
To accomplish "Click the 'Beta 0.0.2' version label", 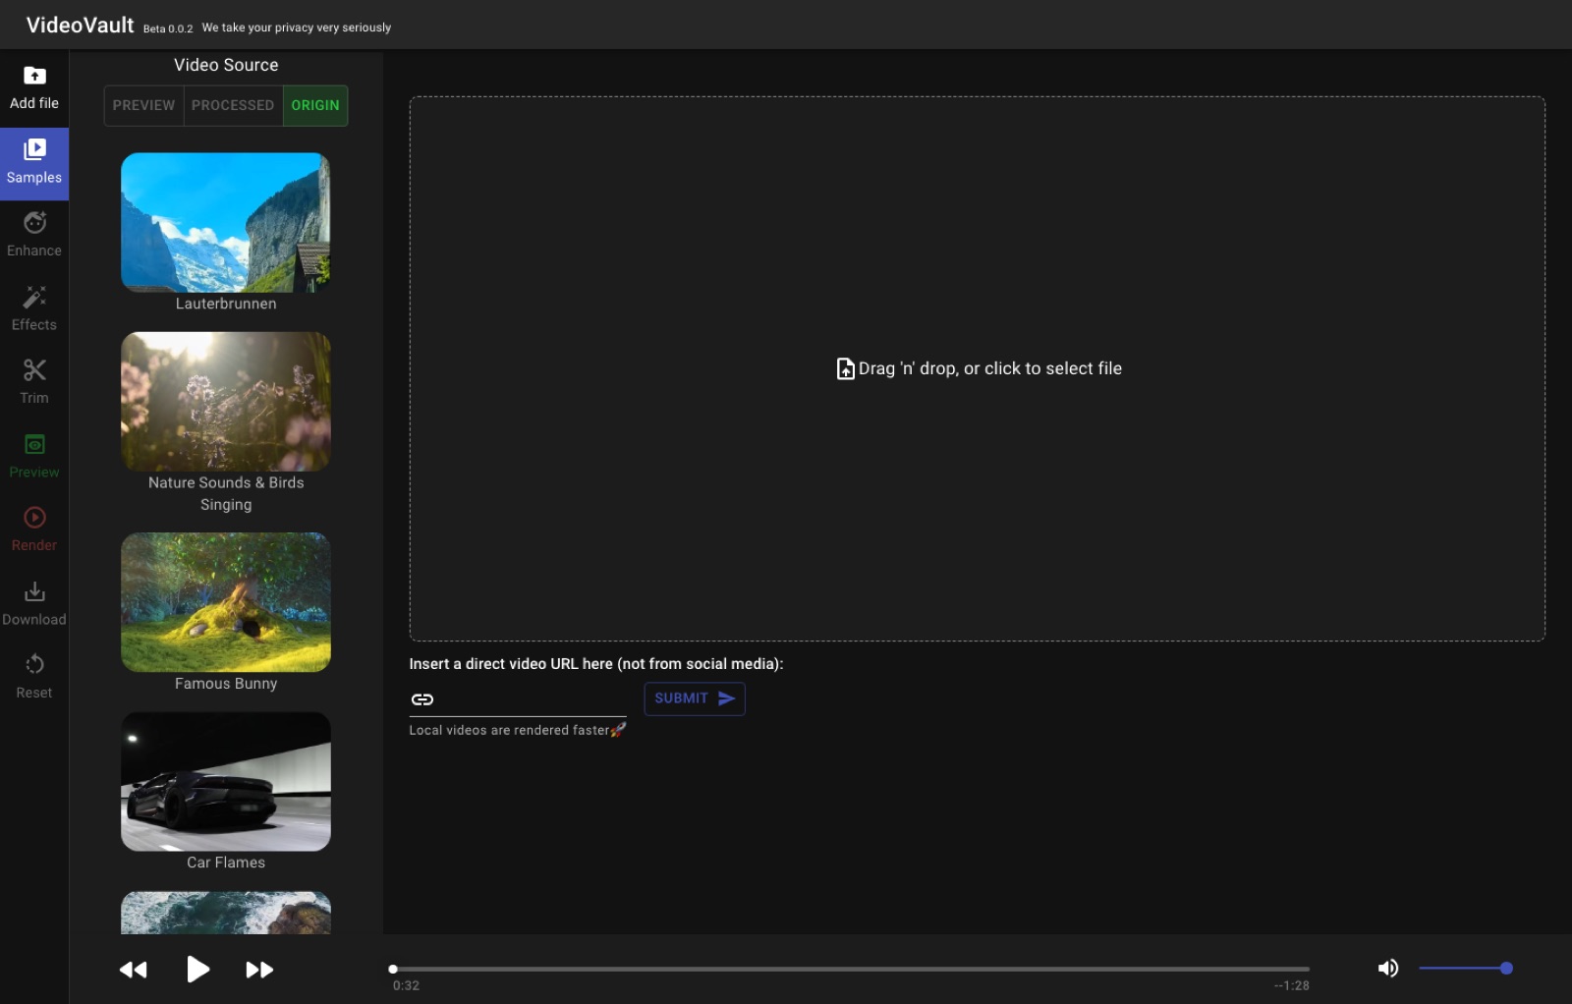I will (168, 28).
